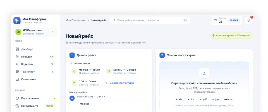Open Дашборд in the sidebar menu
The width and height of the screenshot is (268, 112).
35,49
